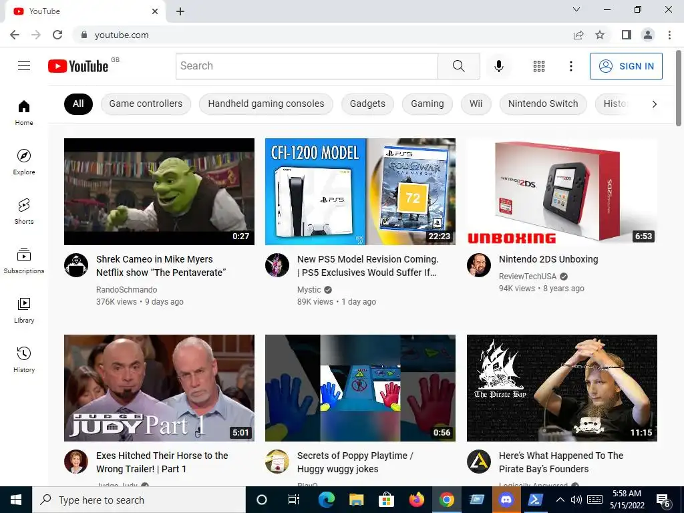
Task: Start voice search with the microphone icon
Action: [x=498, y=66]
